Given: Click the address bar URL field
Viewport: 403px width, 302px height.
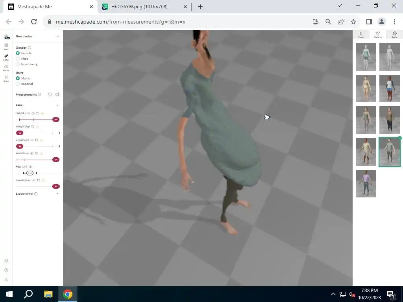Looking at the screenshot, I should tap(177, 22).
